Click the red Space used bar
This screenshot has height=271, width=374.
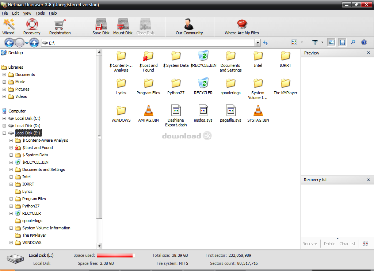(116, 256)
